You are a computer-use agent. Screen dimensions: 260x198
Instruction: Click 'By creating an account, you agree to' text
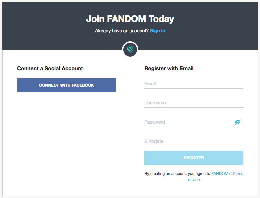[177, 174]
